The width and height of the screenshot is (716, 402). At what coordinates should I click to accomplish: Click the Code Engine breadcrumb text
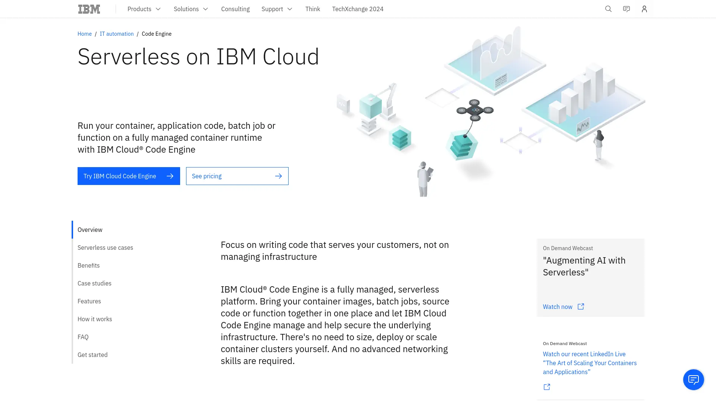pyautogui.click(x=157, y=34)
